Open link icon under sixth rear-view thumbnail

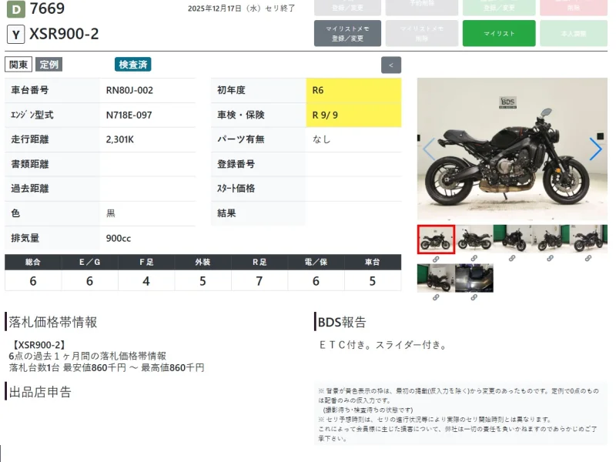(x=436, y=297)
